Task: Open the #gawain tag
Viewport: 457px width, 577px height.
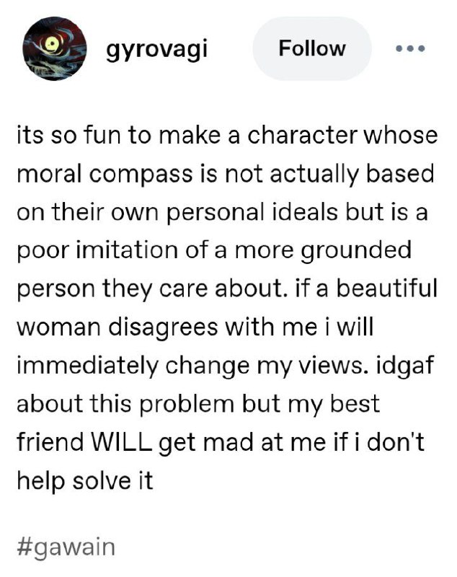Action: point(66,547)
